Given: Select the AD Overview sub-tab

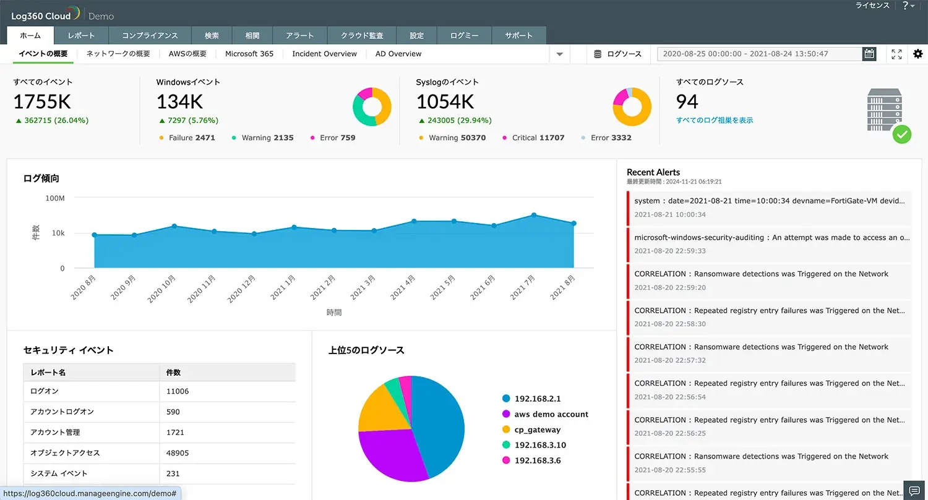Looking at the screenshot, I should click(398, 54).
